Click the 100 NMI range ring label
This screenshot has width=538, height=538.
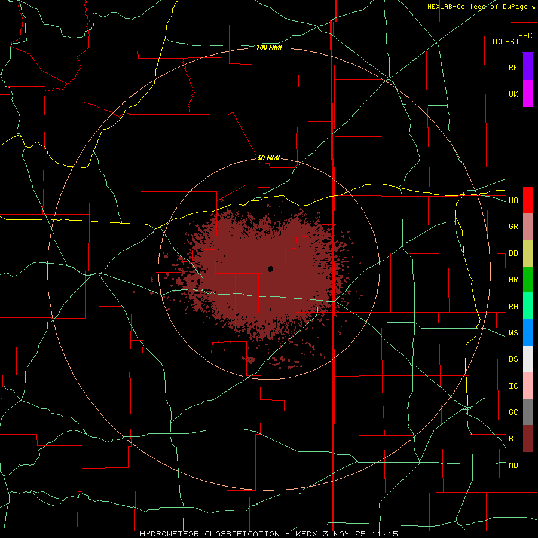(x=269, y=47)
